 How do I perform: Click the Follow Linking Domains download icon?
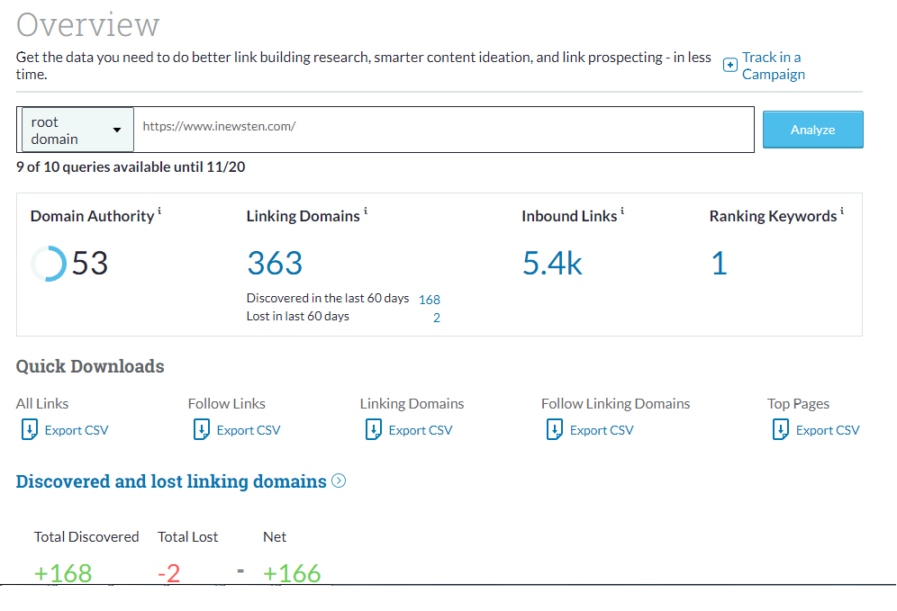coord(554,430)
